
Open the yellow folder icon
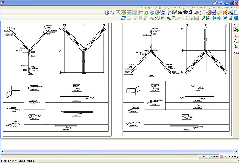219,12
